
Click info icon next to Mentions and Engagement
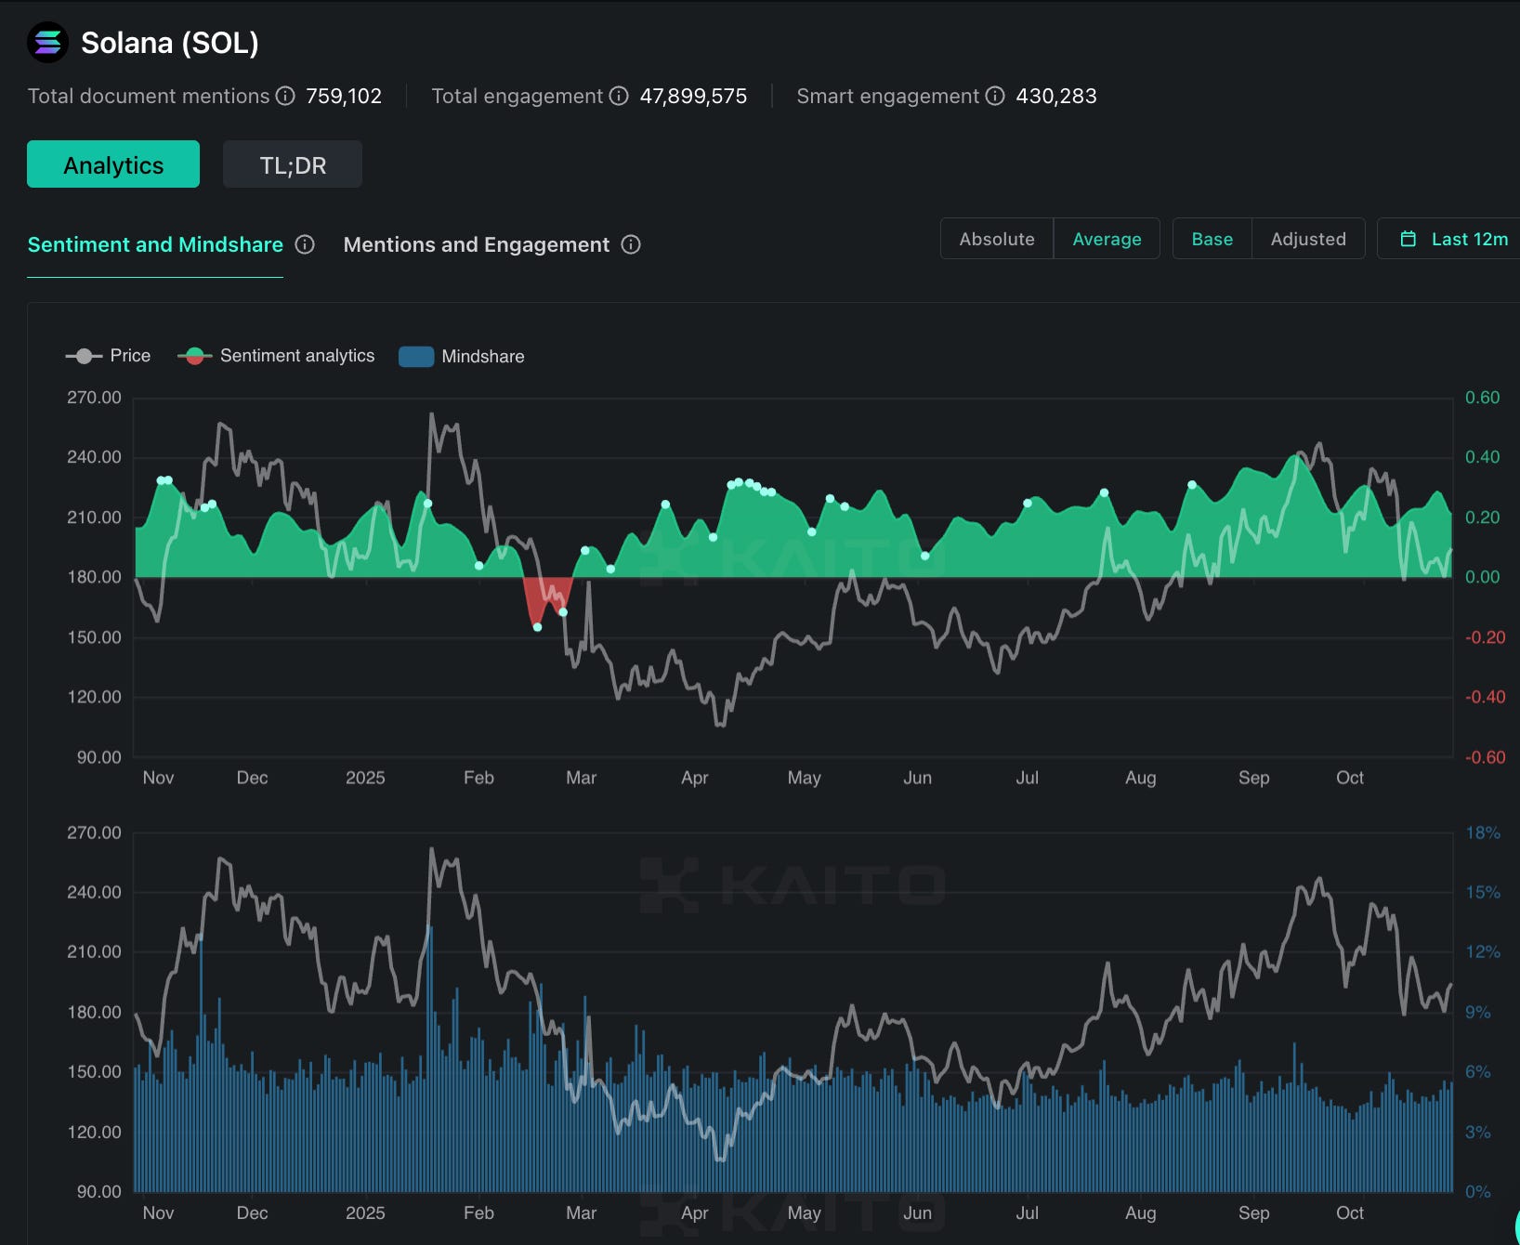[631, 244]
